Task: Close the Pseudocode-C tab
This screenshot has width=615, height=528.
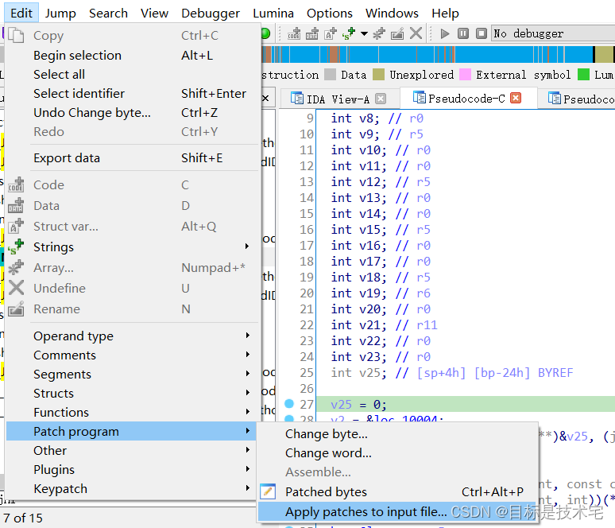Action: pos(515,99)
